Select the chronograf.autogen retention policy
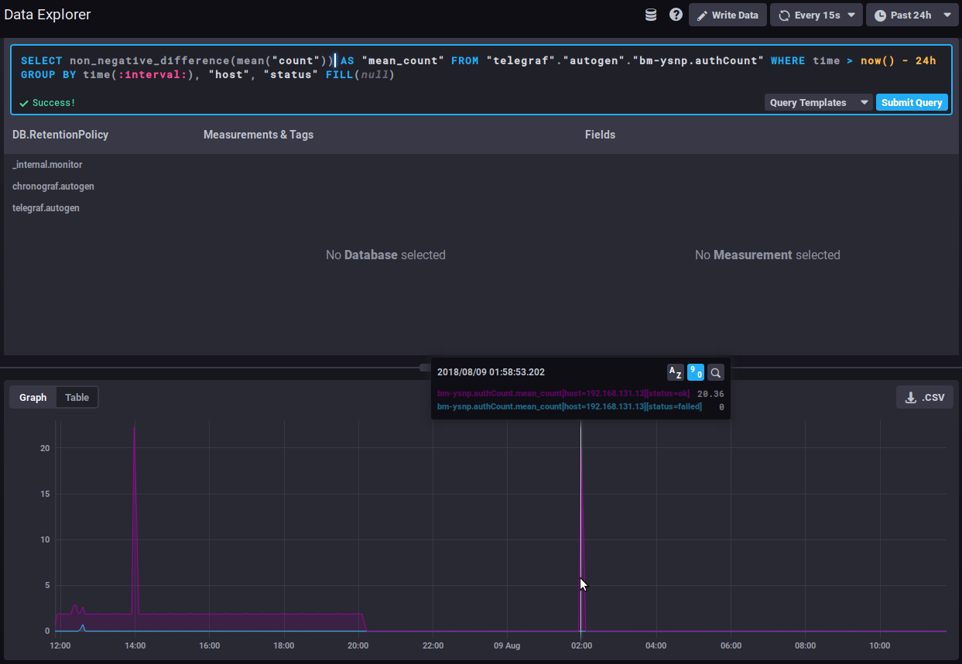Viewport: 962px width, 664px height. 53,187
